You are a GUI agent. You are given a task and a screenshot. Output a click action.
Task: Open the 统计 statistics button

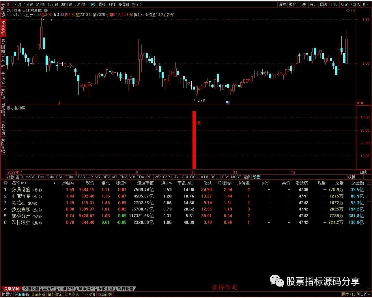point(313,4)
